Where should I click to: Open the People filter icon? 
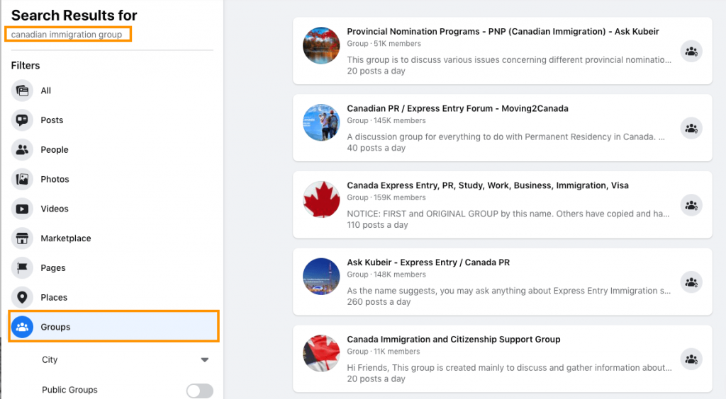click(22, 150)
